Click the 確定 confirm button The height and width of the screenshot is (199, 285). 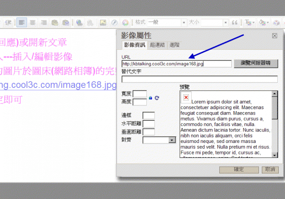239,170
